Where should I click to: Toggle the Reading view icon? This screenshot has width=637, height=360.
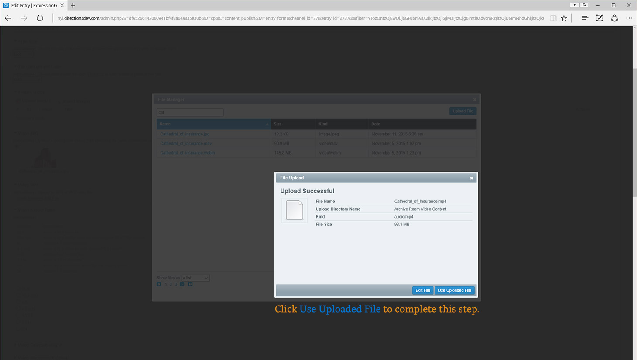pos(553,18)
